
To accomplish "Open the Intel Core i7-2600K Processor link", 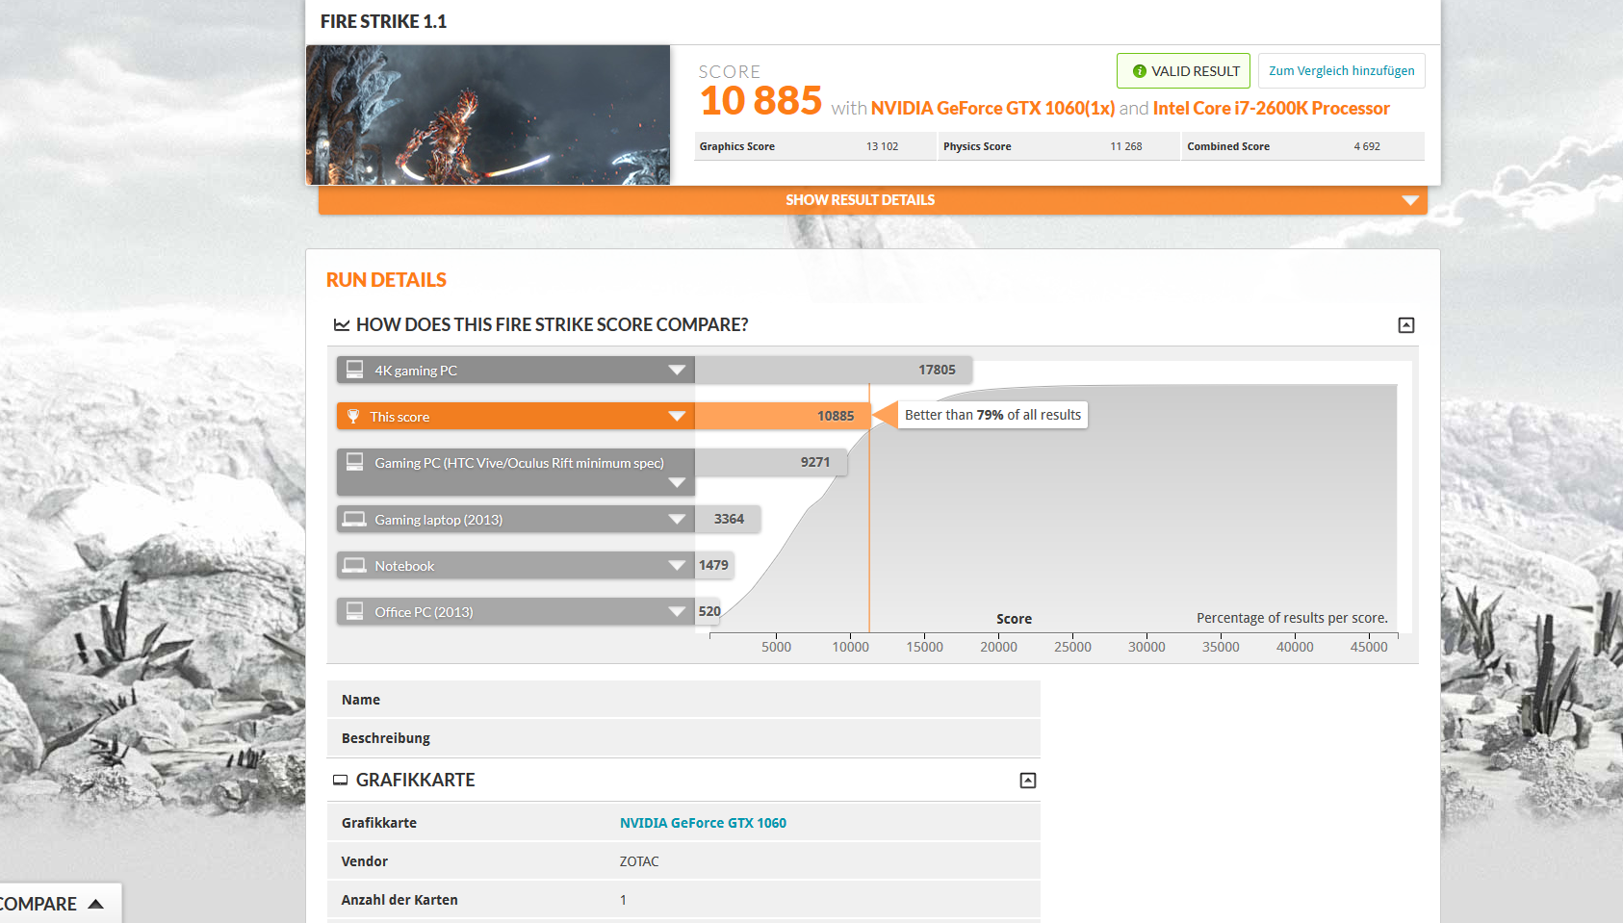I will pos(1271,109).
